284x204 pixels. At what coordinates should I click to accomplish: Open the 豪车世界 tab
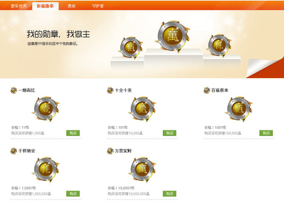pyautogui.click(x=18, y=6)
